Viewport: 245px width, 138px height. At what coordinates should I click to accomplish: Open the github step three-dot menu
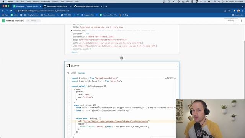coord(175,66)
